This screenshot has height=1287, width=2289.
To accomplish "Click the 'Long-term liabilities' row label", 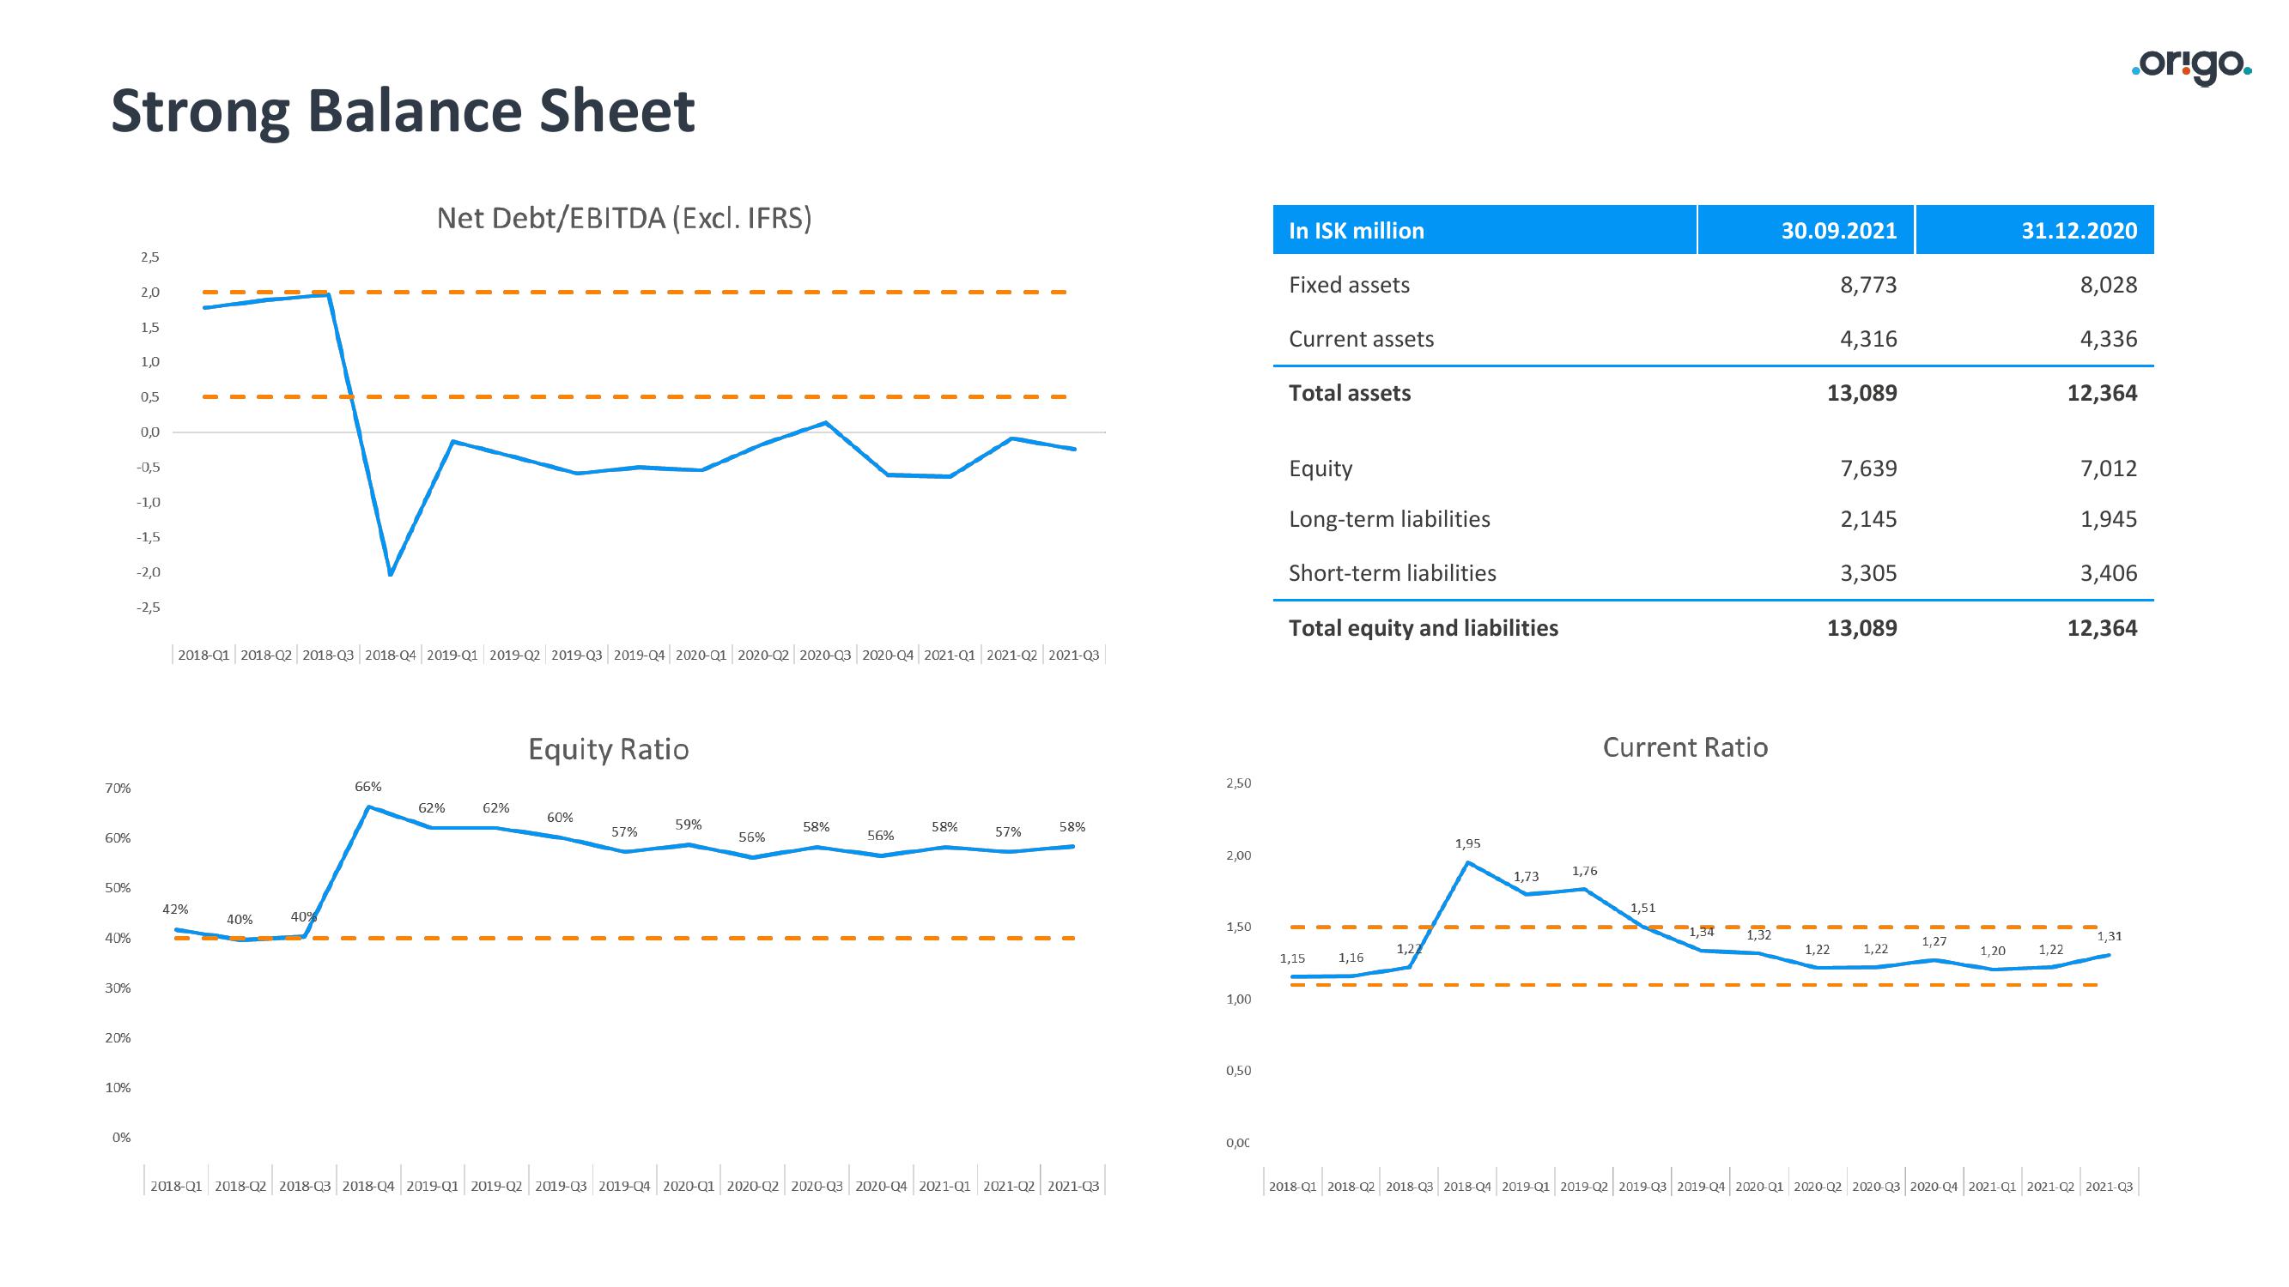I will point(1390,520).
